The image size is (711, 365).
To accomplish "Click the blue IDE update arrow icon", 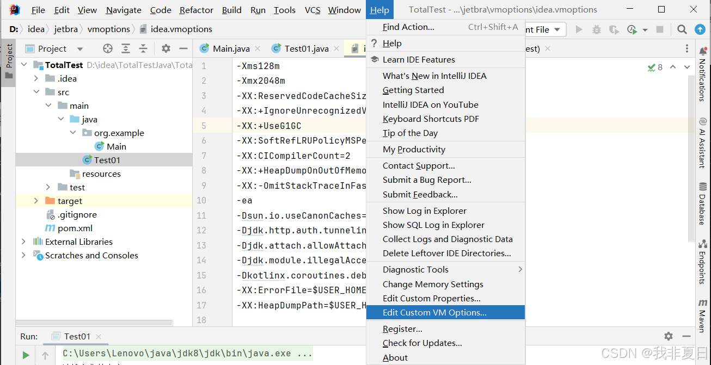I will point(700,29).
